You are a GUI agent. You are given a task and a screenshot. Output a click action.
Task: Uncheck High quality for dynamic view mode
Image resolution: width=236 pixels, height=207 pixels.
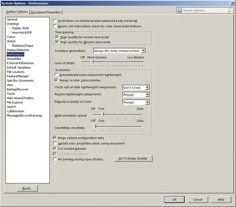(x=57, y=42)
